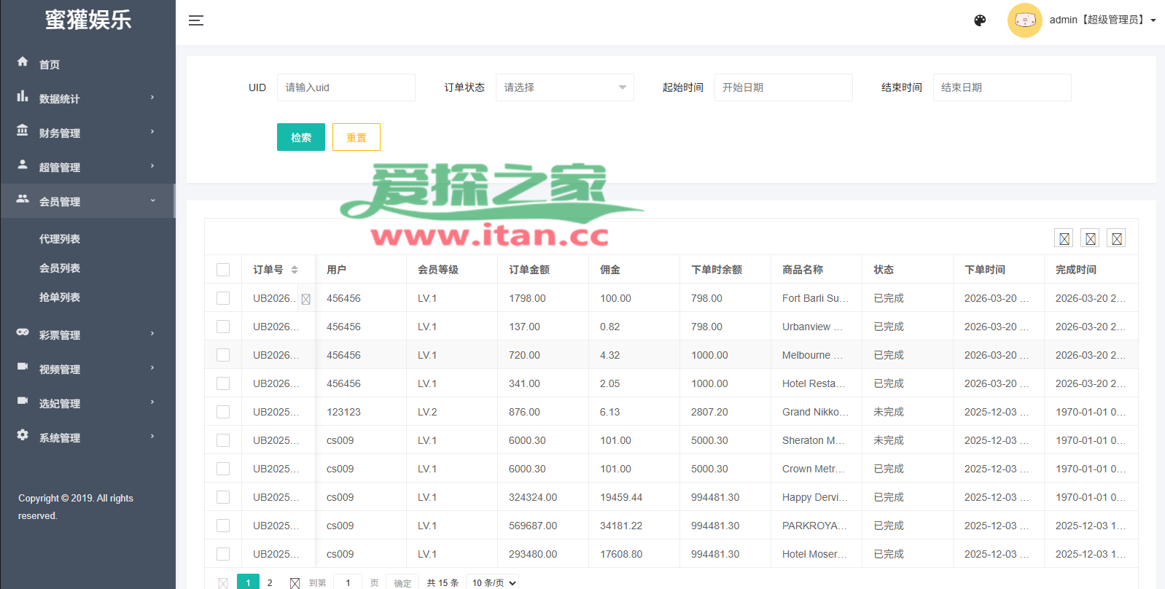Open the theme color palette icon
This screenshot has width=1165, height=589.
pyautogui.click(x=980, y=20)
